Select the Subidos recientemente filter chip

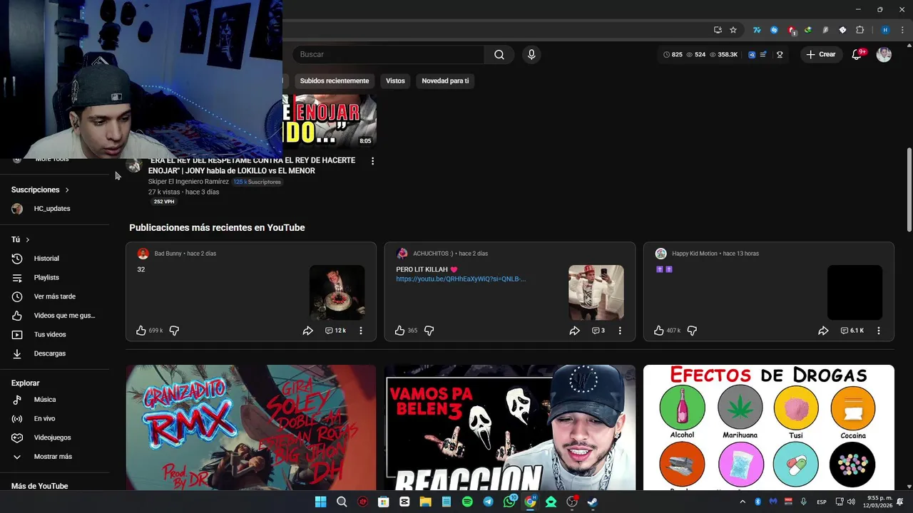click(335, 81)
